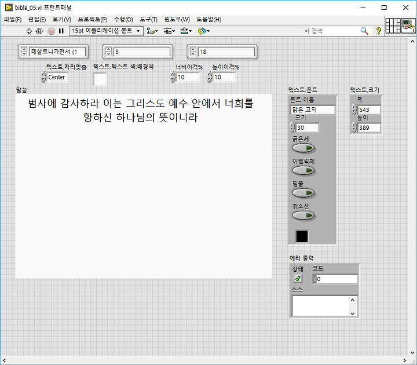Click the VI icon in the corner
This screenshot has width=417, height=365.
click(408, 25)
